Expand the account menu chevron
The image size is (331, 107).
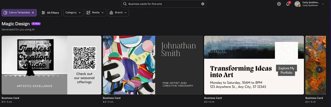pyautogui.click(x=323, y=4)
